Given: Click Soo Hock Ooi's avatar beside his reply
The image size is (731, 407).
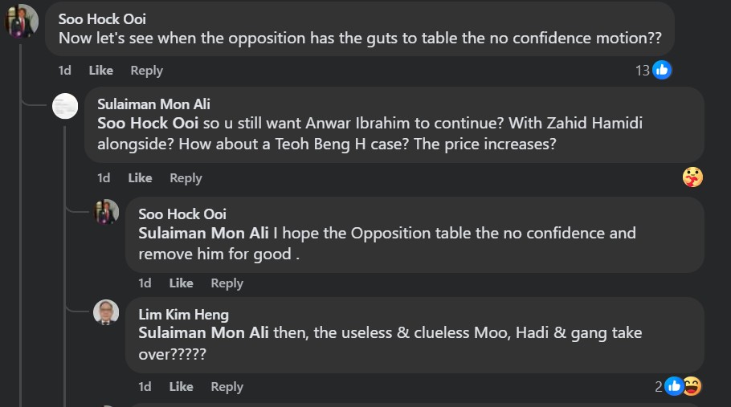Looking at the screenshot, I should point(107,212).
